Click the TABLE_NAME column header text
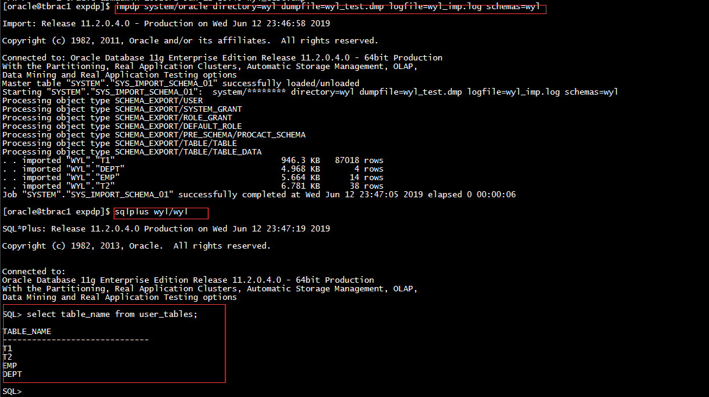709x397 pixels. [29, 331]
